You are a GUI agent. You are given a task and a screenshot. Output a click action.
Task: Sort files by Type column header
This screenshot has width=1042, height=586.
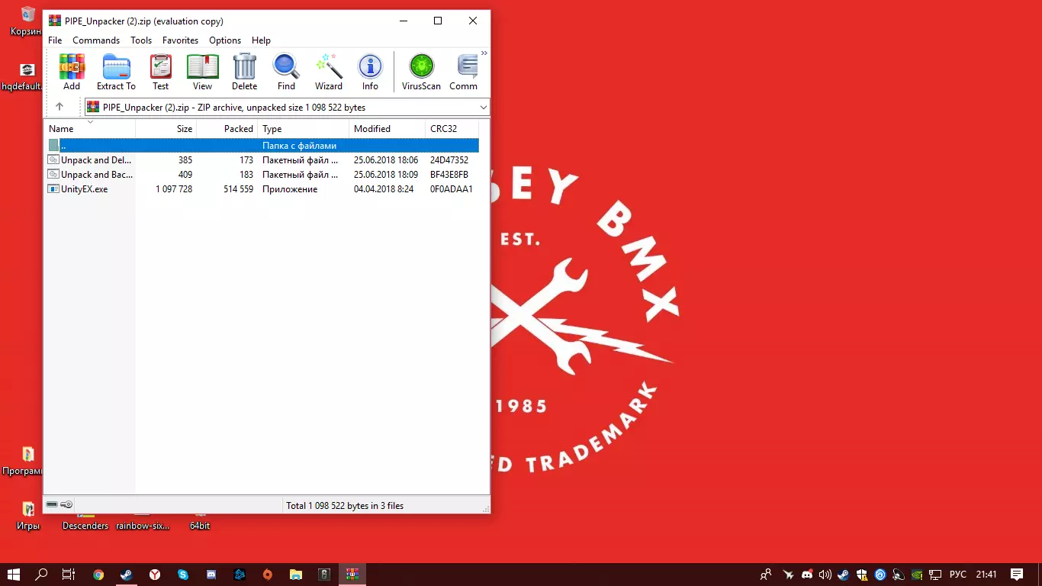coord(304,129)
